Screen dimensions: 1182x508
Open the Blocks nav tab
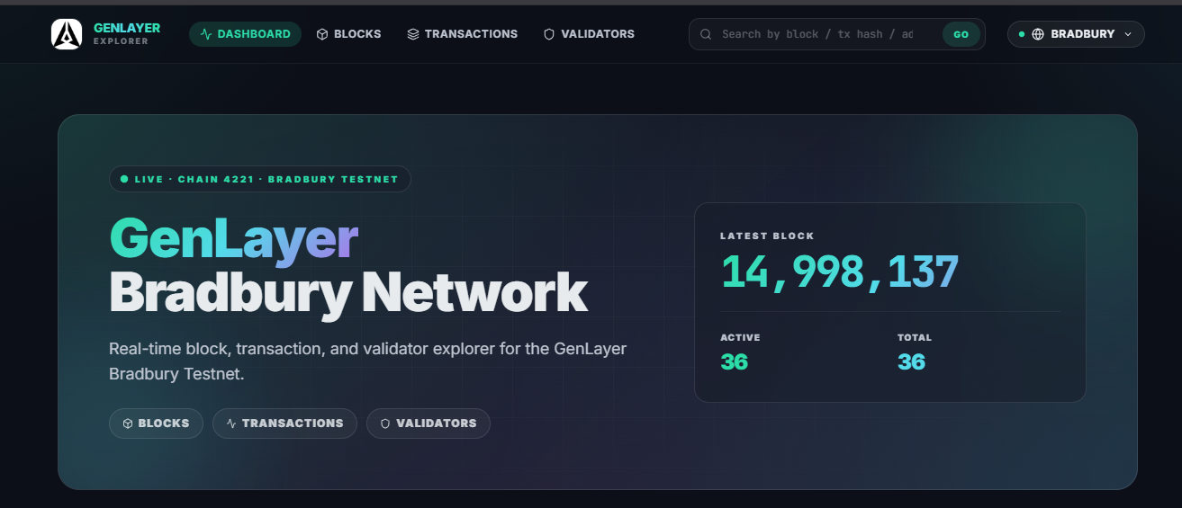coord(349,34)
